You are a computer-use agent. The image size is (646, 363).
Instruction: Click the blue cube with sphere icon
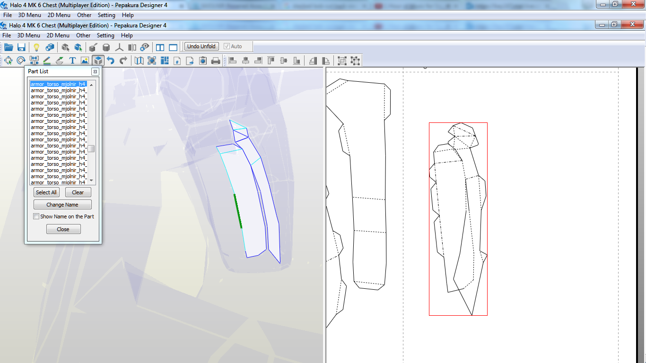pos(50,47)
